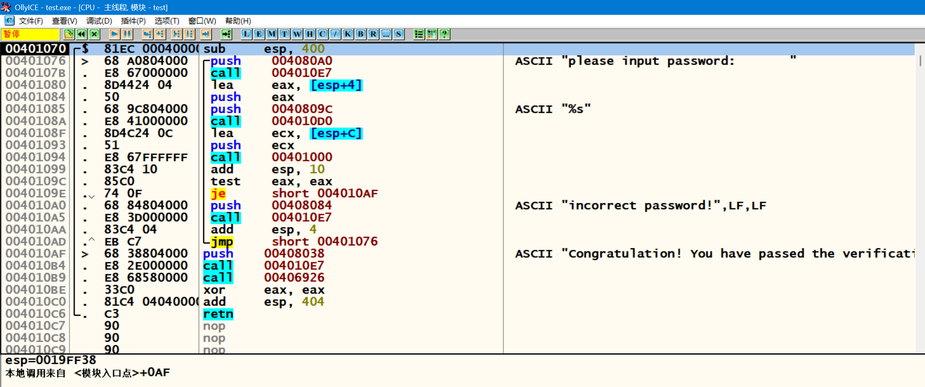Image resolution: width=925 pixels, height=387 pixels.
Task: Click the "incorrect password!" ASCII comment
Action: tap(640, 205)
